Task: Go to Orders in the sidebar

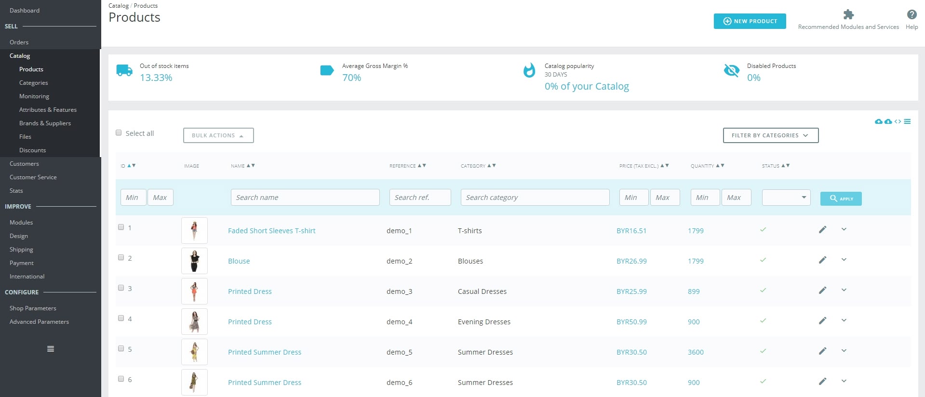Action: point(19,42)
